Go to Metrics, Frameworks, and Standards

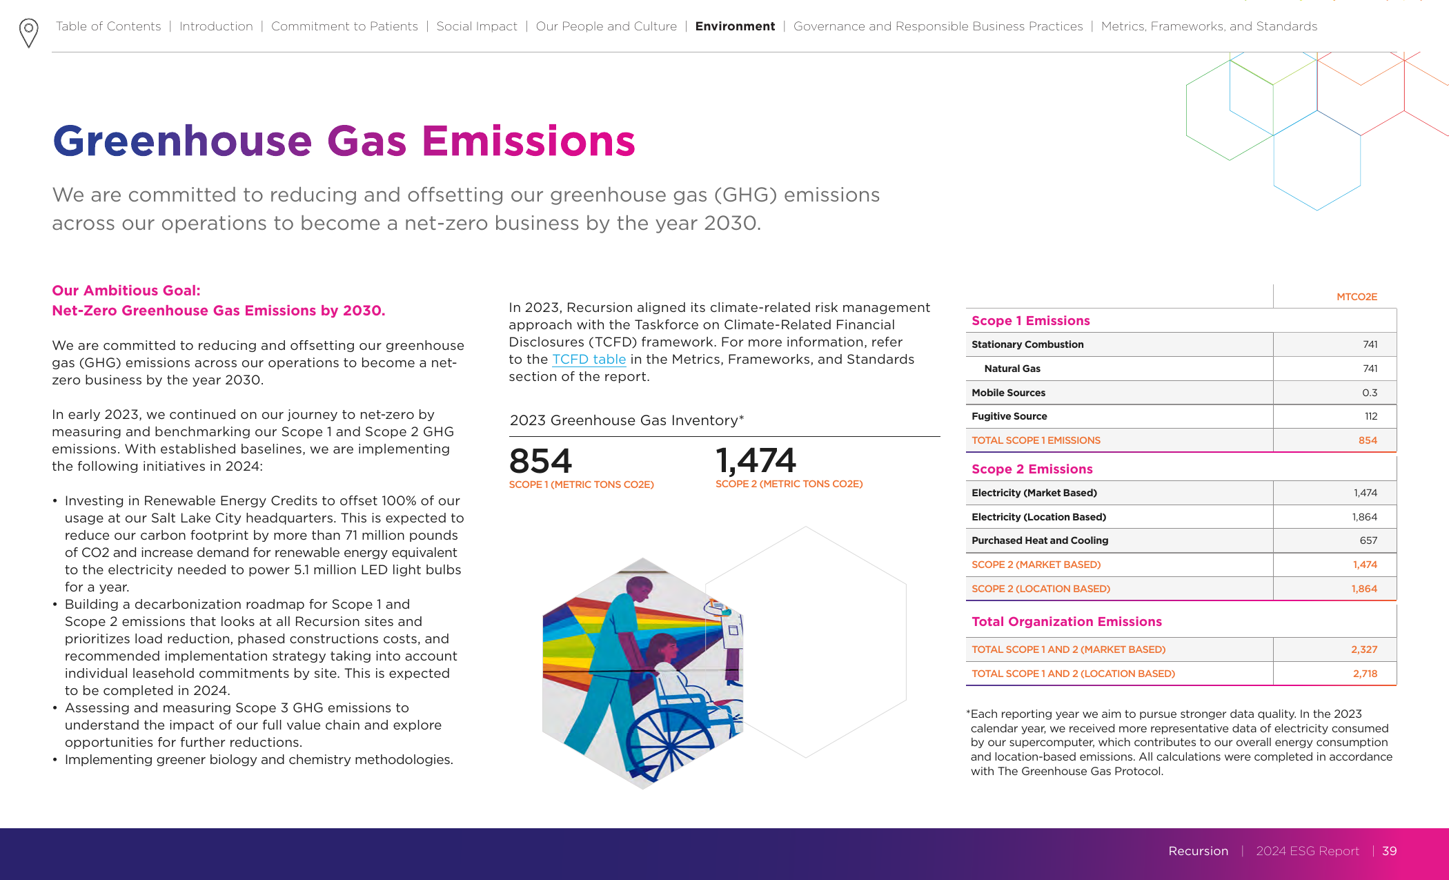(x=1209, y=26)
